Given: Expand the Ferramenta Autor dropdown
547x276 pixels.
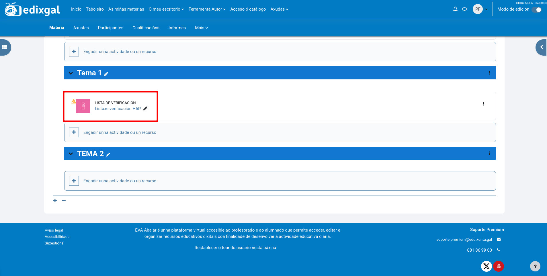Looking at the screenshot, I should tap(207, 9).
